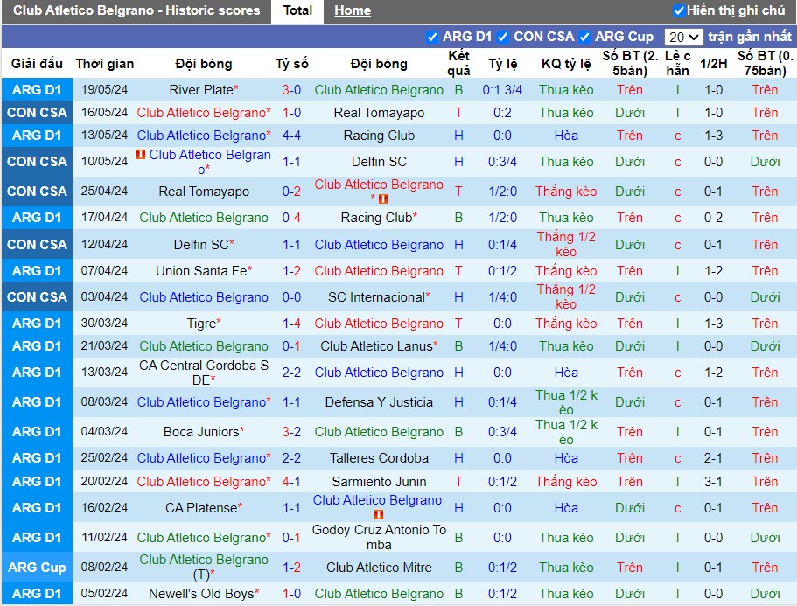Open Defensa Y Justicia team link
This screenshot has height=606, width=797.
(x=379, y=402)
